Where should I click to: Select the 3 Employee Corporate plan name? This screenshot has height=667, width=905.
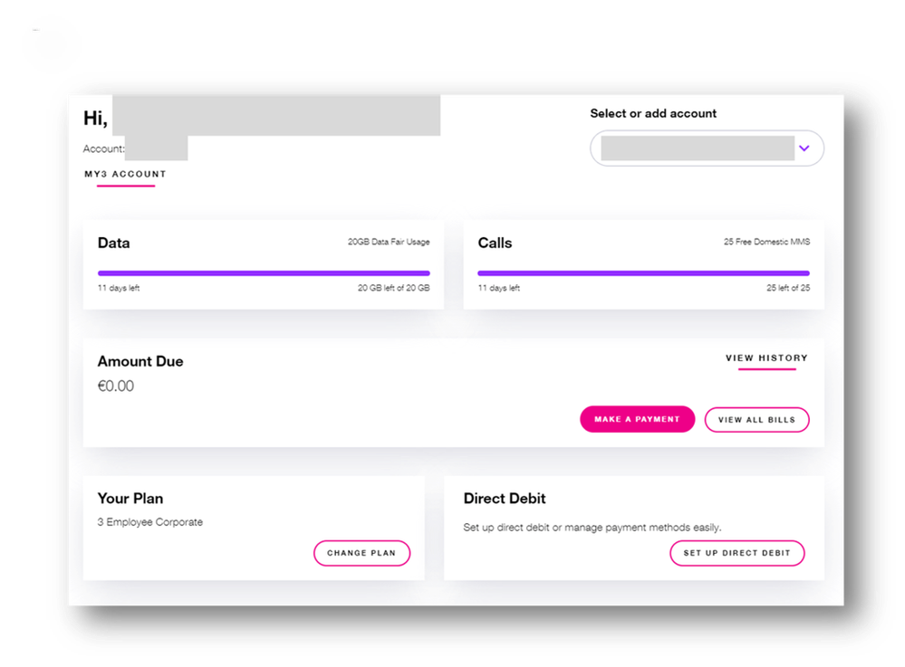(x=150, y=522)
